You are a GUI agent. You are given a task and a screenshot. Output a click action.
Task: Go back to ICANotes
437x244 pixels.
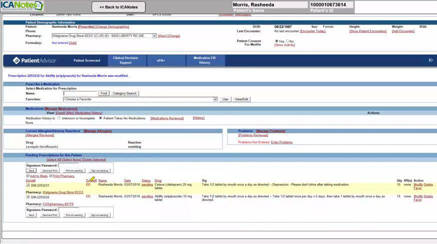coord(118,7)
